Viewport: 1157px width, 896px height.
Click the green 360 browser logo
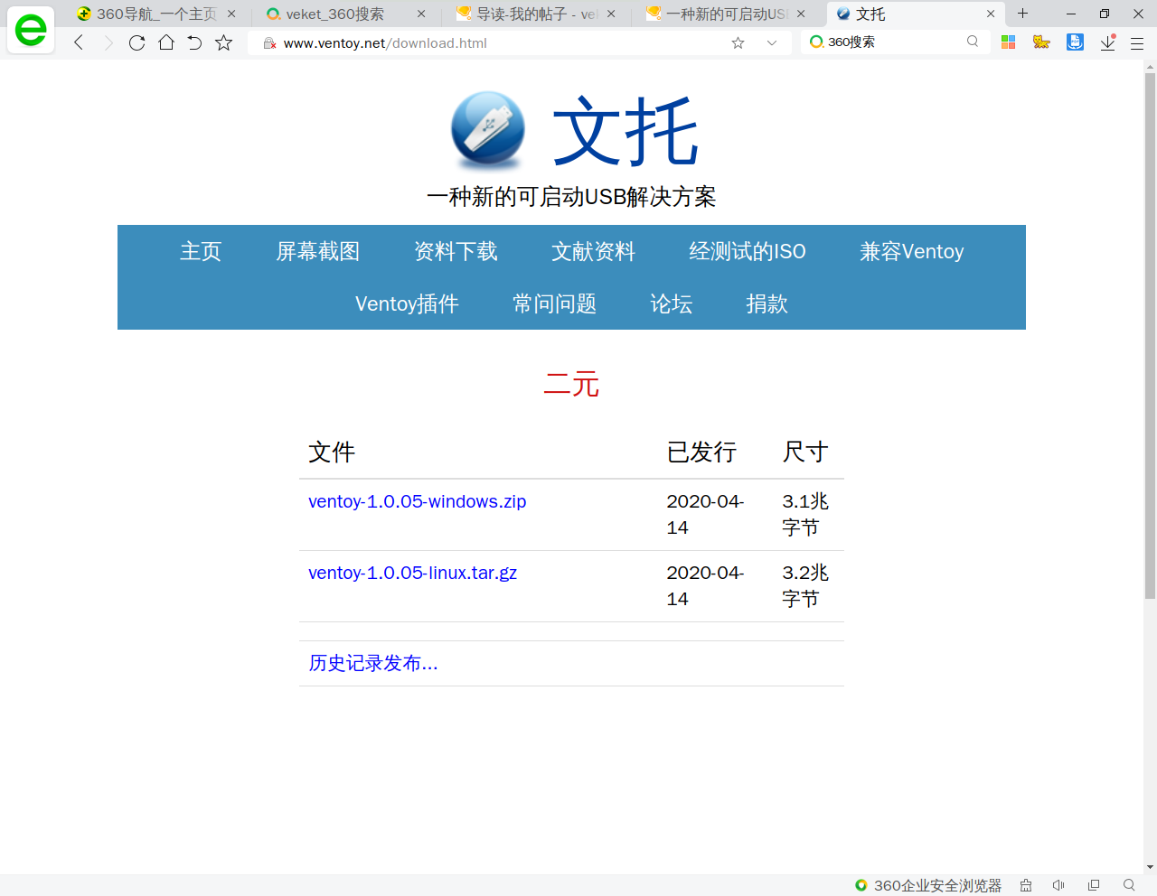pos(31,29)
